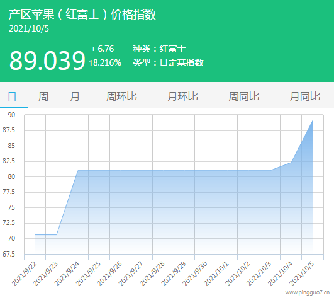334x300 pixels.
Task: Switch to 周环比 tab
Action: click(121, 96)
